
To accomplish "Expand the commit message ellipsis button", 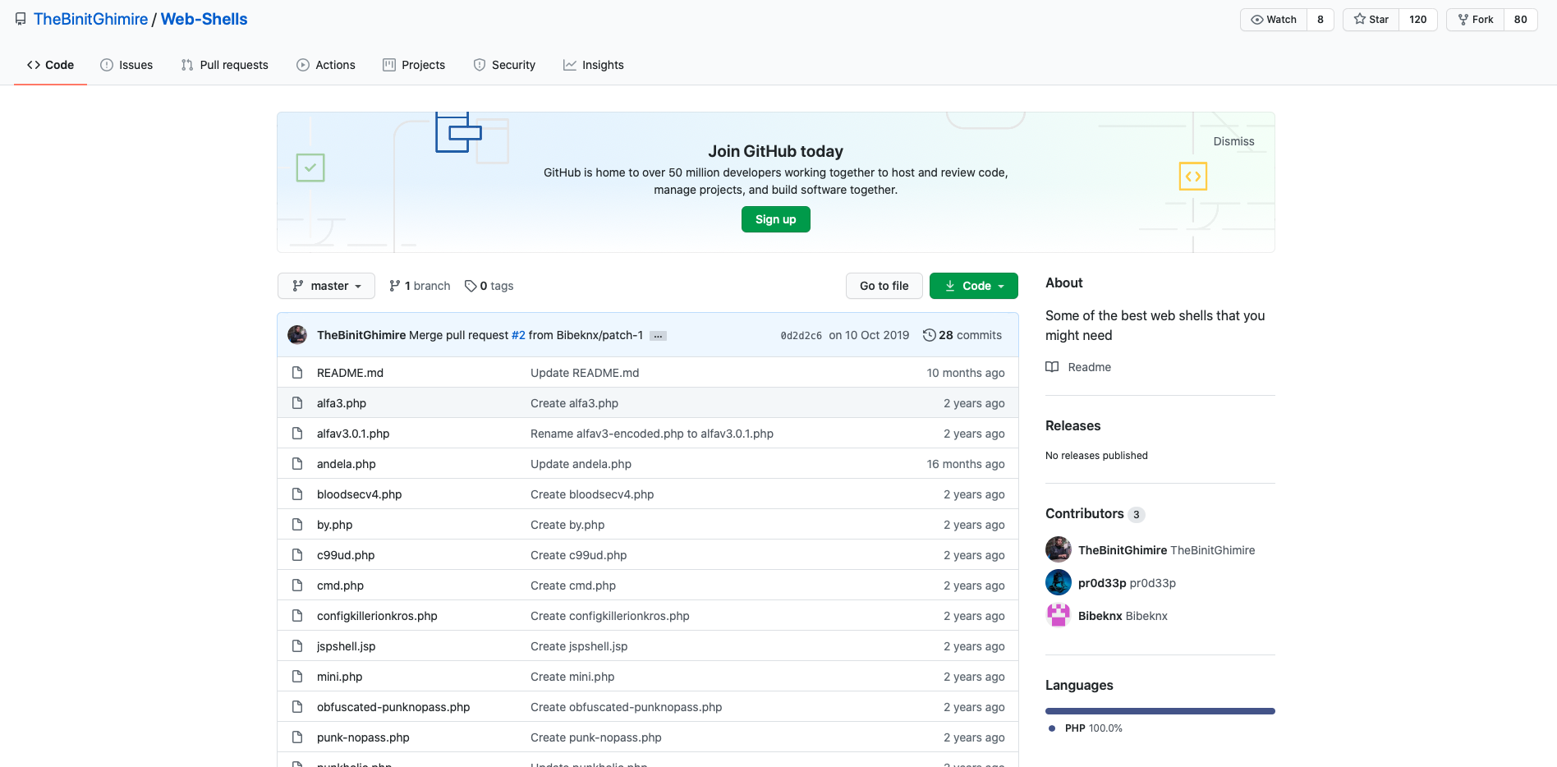I will point(658,336).
